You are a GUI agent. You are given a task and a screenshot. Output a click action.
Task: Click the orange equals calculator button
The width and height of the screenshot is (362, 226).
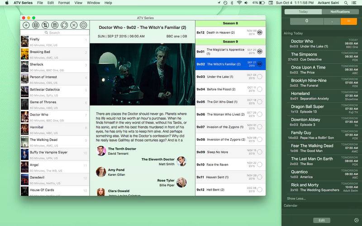(348, 21)
